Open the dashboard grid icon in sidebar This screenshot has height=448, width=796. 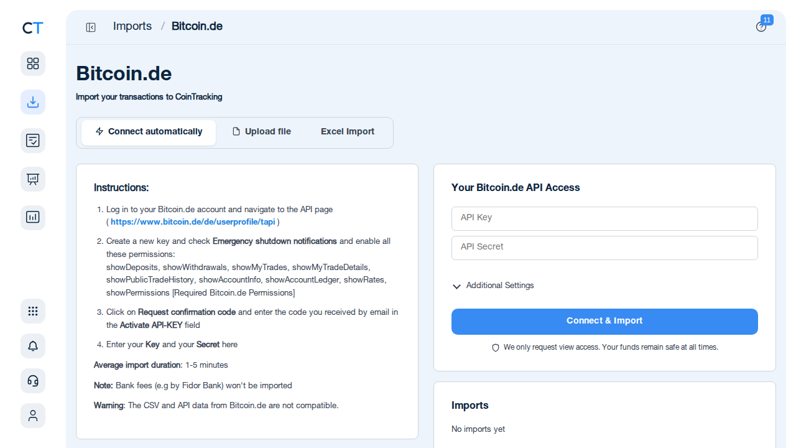(33, 63)
